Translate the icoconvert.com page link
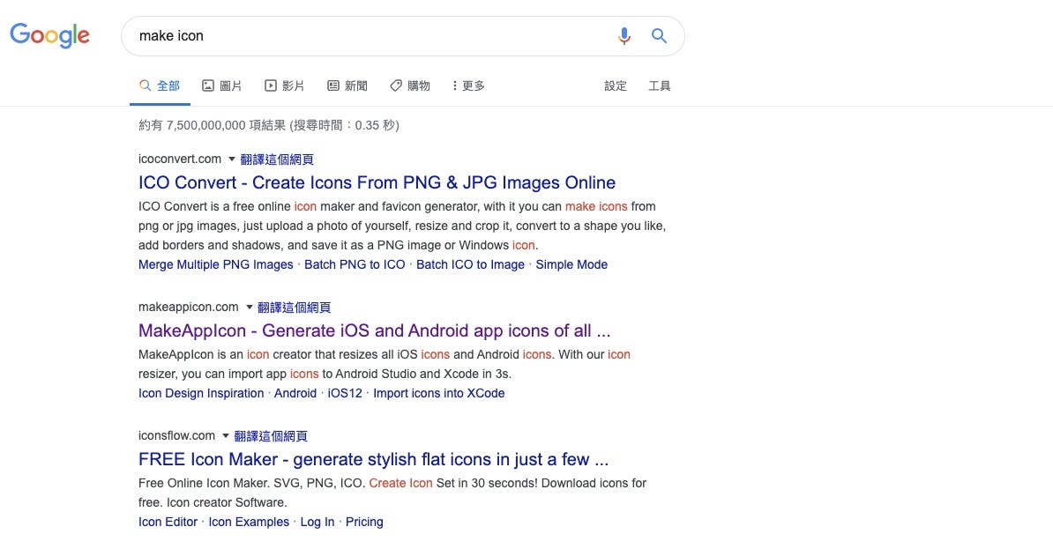Screen dimensions: 1053x549 (277, 160)
